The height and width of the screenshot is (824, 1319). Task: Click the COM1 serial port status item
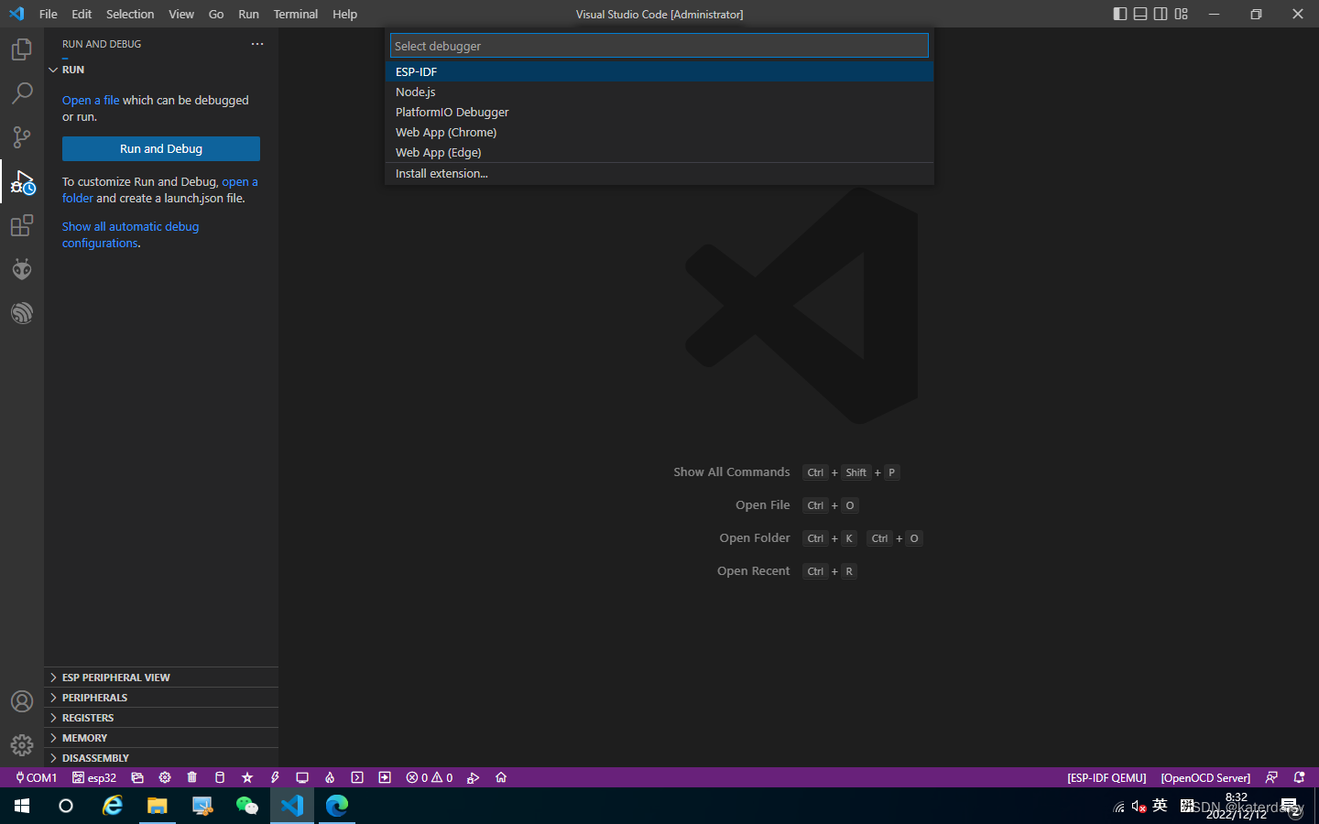point(37,777)
